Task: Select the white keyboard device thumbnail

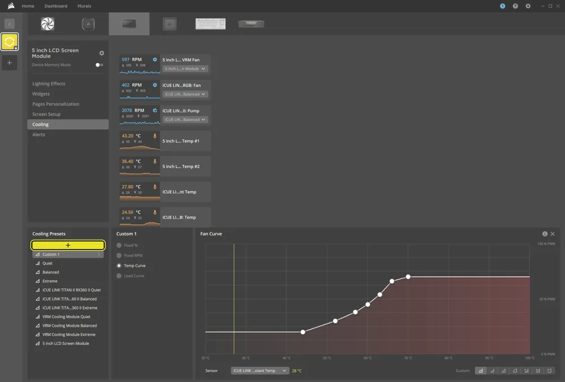Action: tap(210, 24)
